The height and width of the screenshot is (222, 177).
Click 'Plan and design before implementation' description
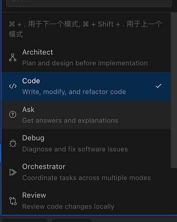pyautogui.click(x=85, y=63)
